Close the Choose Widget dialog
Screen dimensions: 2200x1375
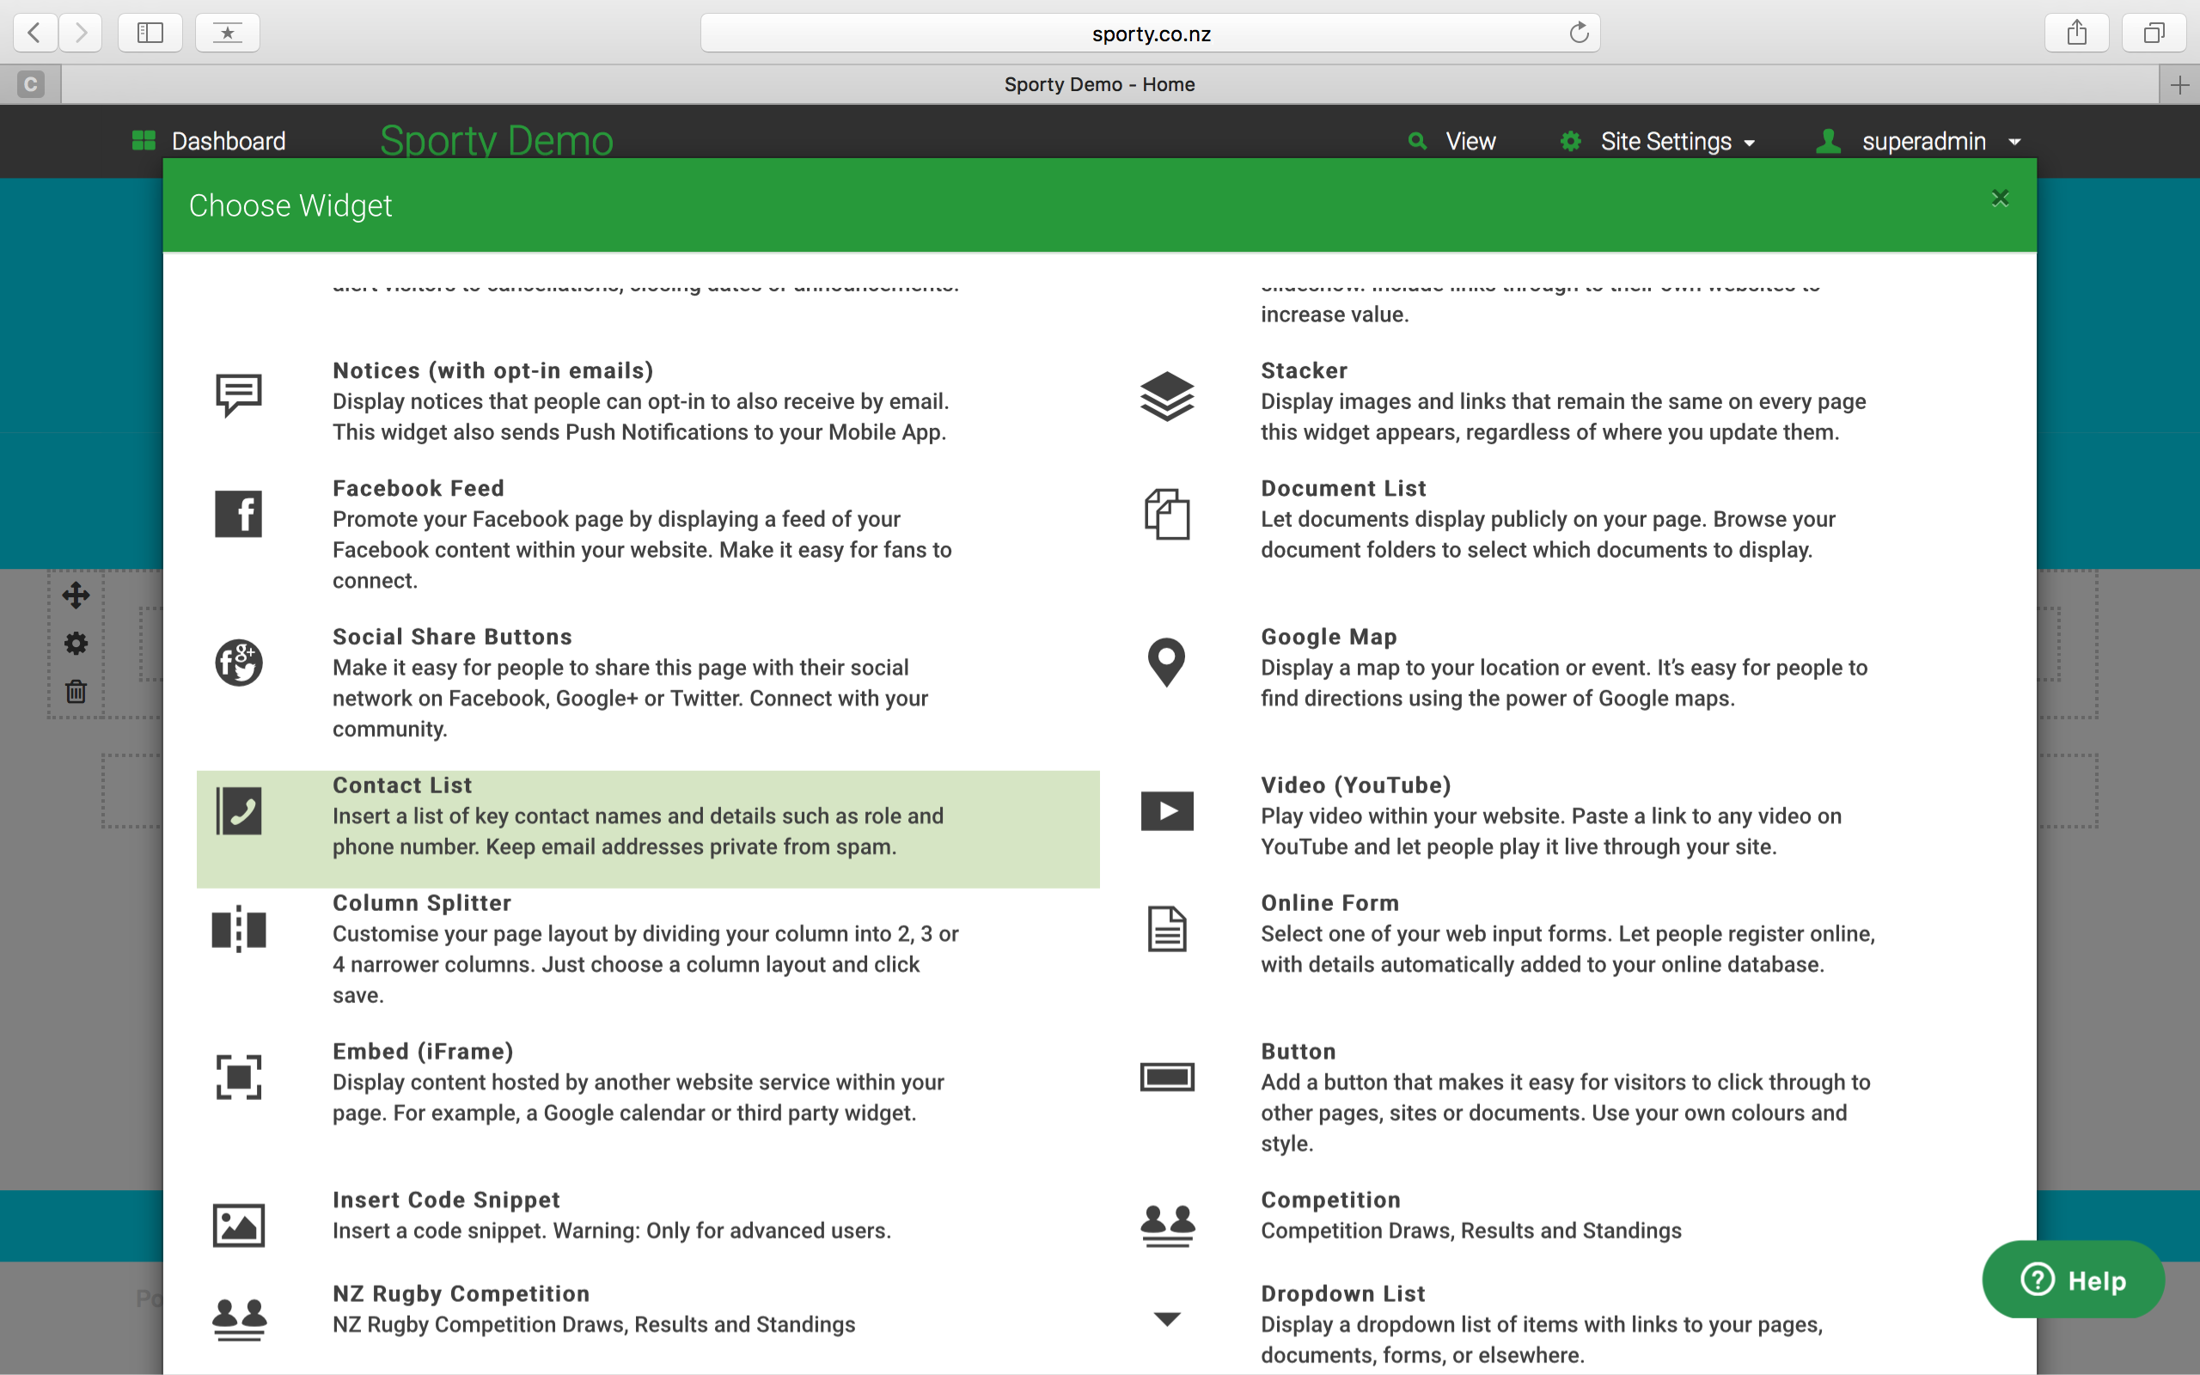(x=2000, y=199)
